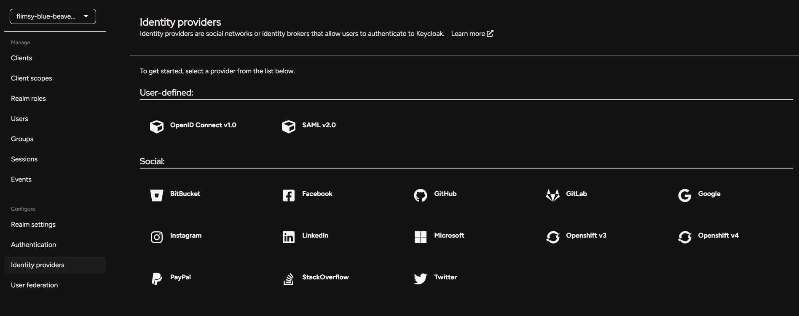Click the Openshift v4 logo icon
Viewport: 799px width, 316px height.
pyautogui.click(x=685, y=237)
